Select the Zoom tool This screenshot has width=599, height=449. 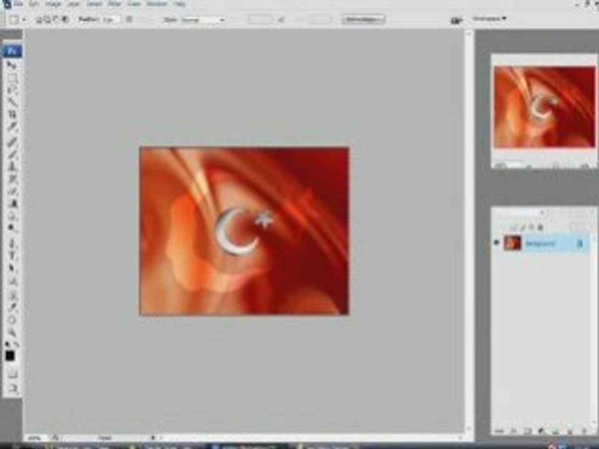[x=12, y=332]
